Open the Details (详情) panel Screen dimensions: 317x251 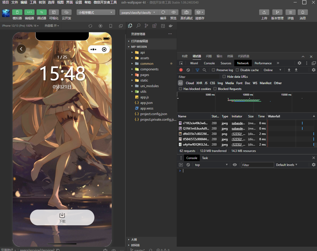pos(291,12)
